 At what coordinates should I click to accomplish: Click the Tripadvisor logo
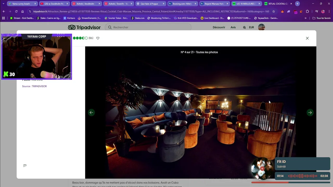[84, 27]
